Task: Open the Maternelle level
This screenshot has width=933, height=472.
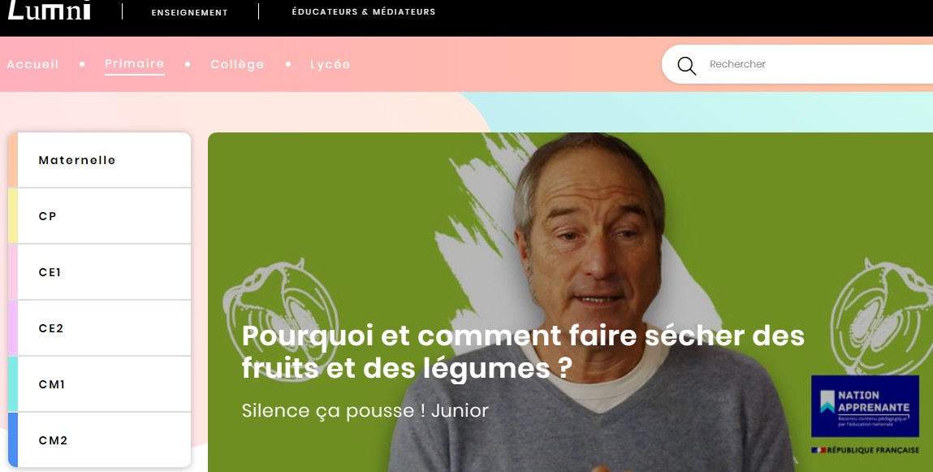Action: pos(99,159)
